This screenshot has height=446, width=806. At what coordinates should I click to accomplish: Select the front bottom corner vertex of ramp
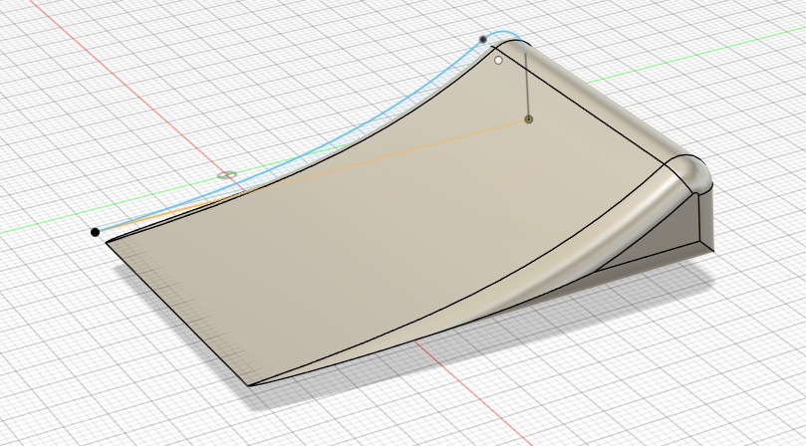coord(247,384)
